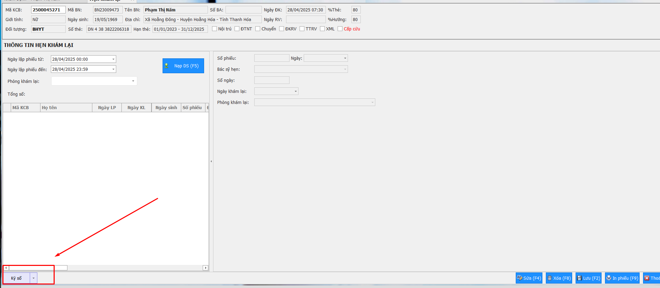660x288 pixels.
Task: Enable the Nội trú checkbox
Action: (x=214, y=29)
